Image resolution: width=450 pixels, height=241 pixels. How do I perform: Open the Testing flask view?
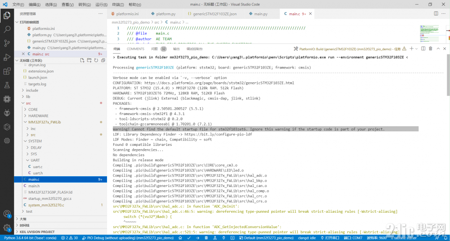[7, 85]
